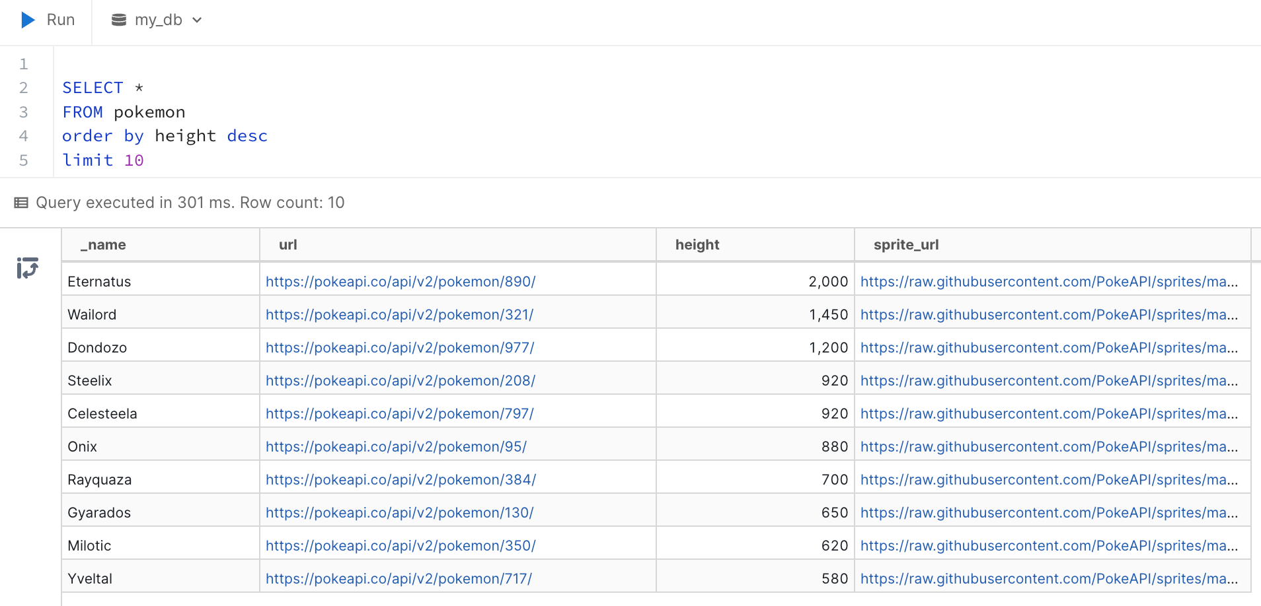The image size is (1261, 606).
Task: Place cursor on the SELECT * line
Action: pyautogui.click(x=103, y=88)
